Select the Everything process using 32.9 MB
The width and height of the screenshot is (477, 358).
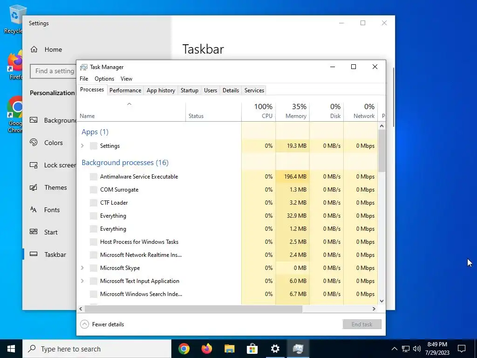(x=227, y=216)
